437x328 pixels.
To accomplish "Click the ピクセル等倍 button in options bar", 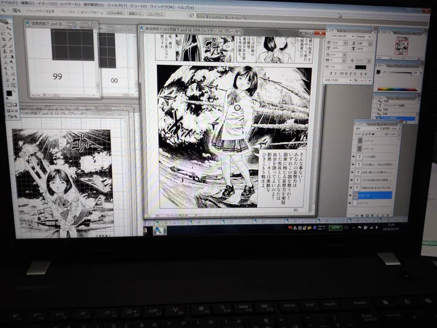I will point(115,13).
